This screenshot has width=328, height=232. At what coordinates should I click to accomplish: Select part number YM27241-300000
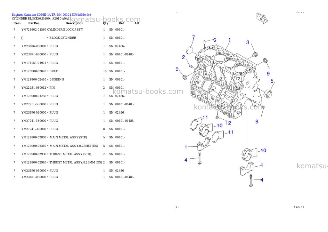click(x=34, y=129)
